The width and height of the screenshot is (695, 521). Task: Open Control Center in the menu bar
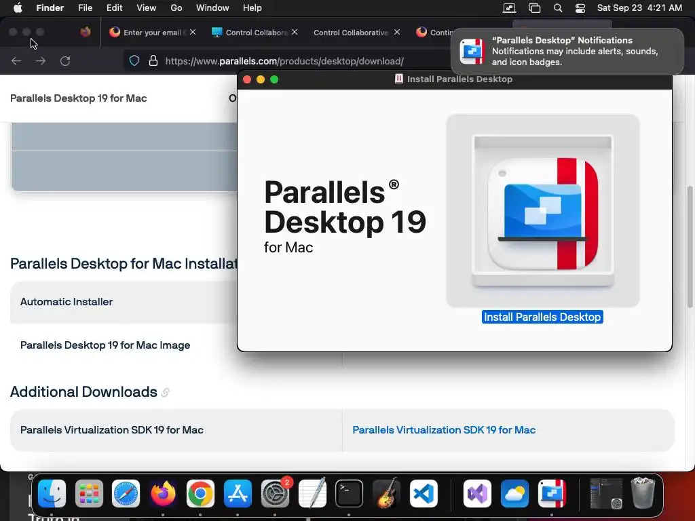[580, 8]
